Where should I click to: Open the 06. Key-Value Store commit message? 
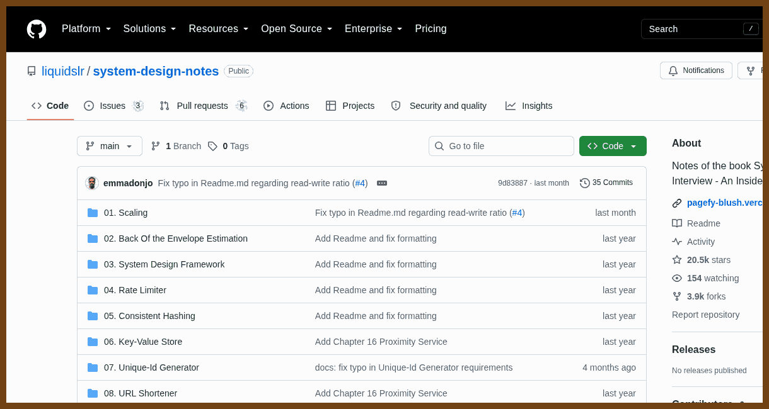pos(381,342)
